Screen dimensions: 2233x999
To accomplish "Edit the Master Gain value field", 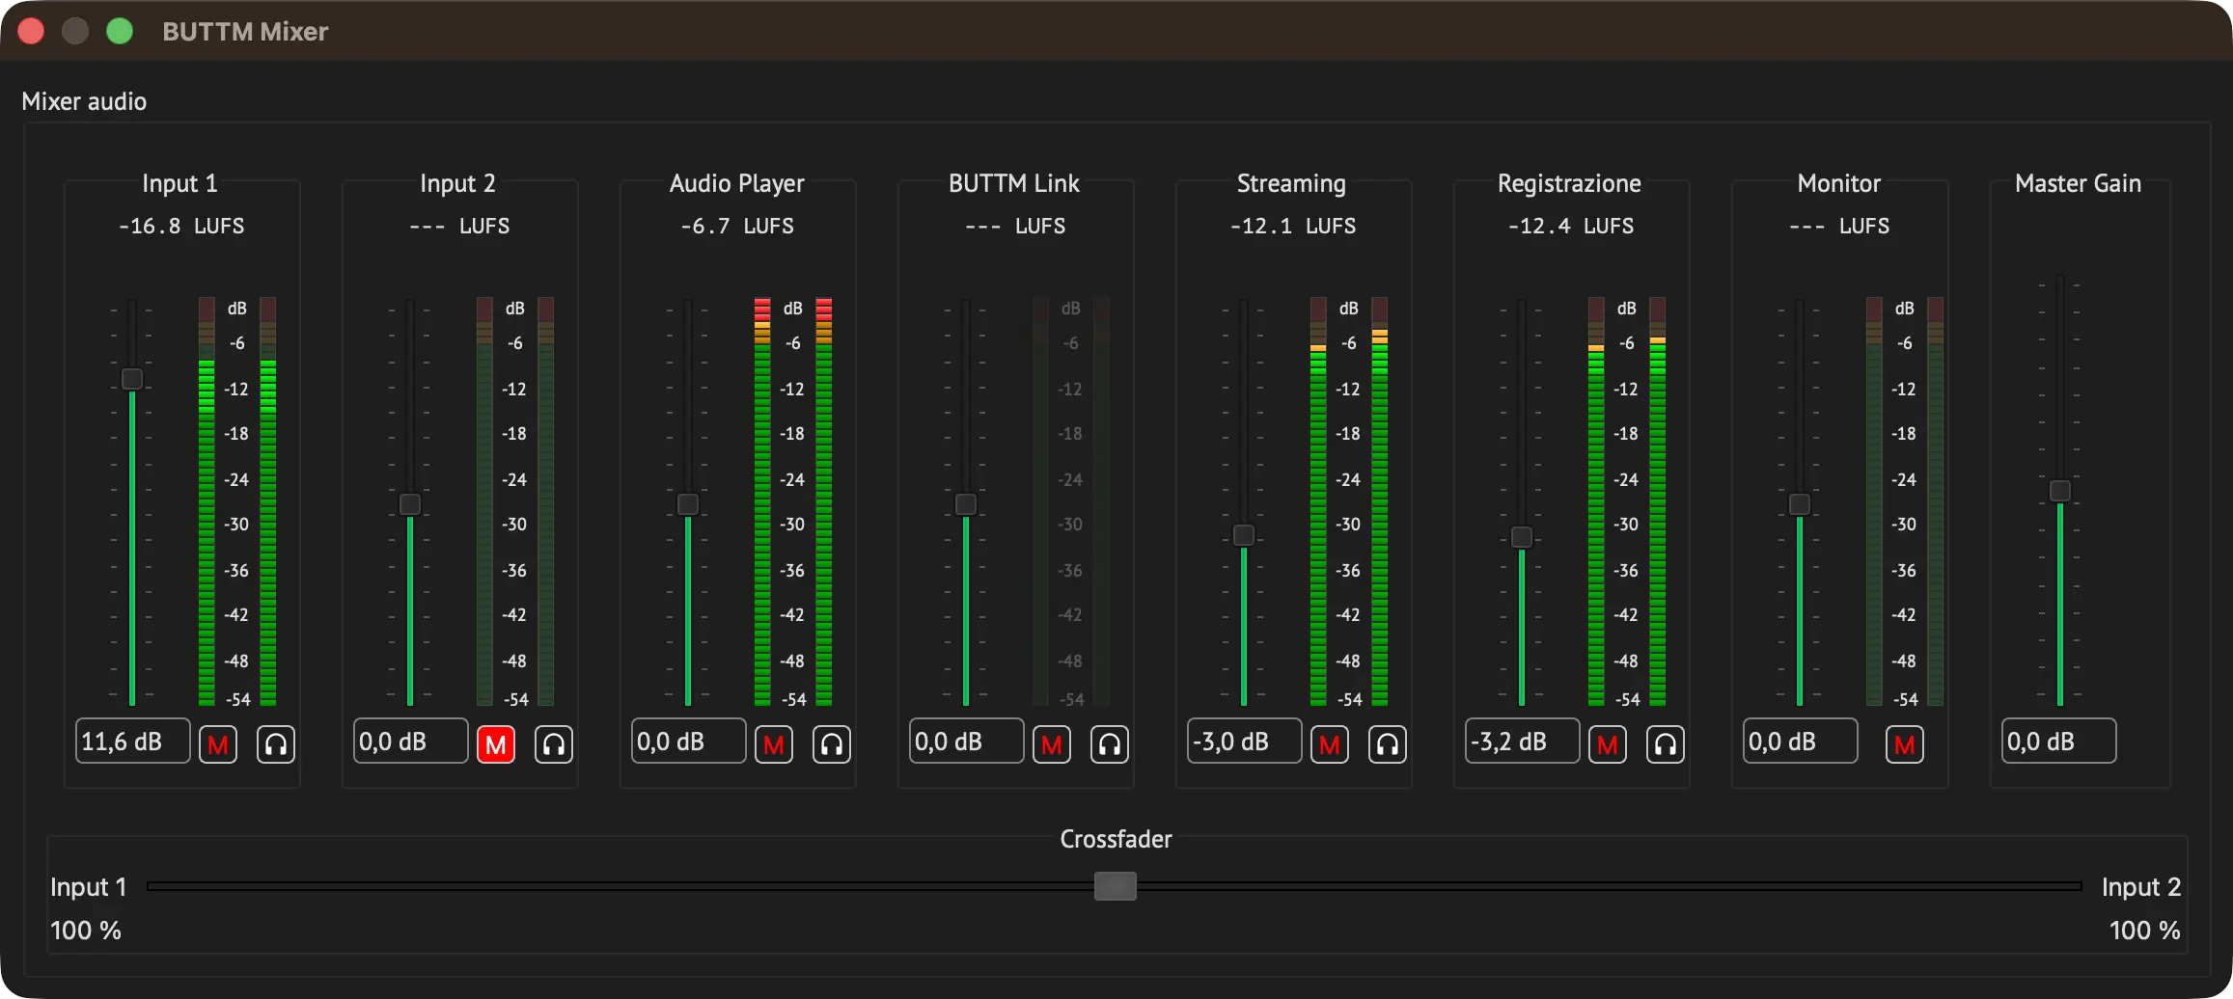I will click(x=2059, y=742).
